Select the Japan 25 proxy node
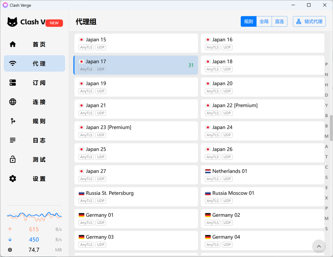333x257 pixels. coord(136,153)
